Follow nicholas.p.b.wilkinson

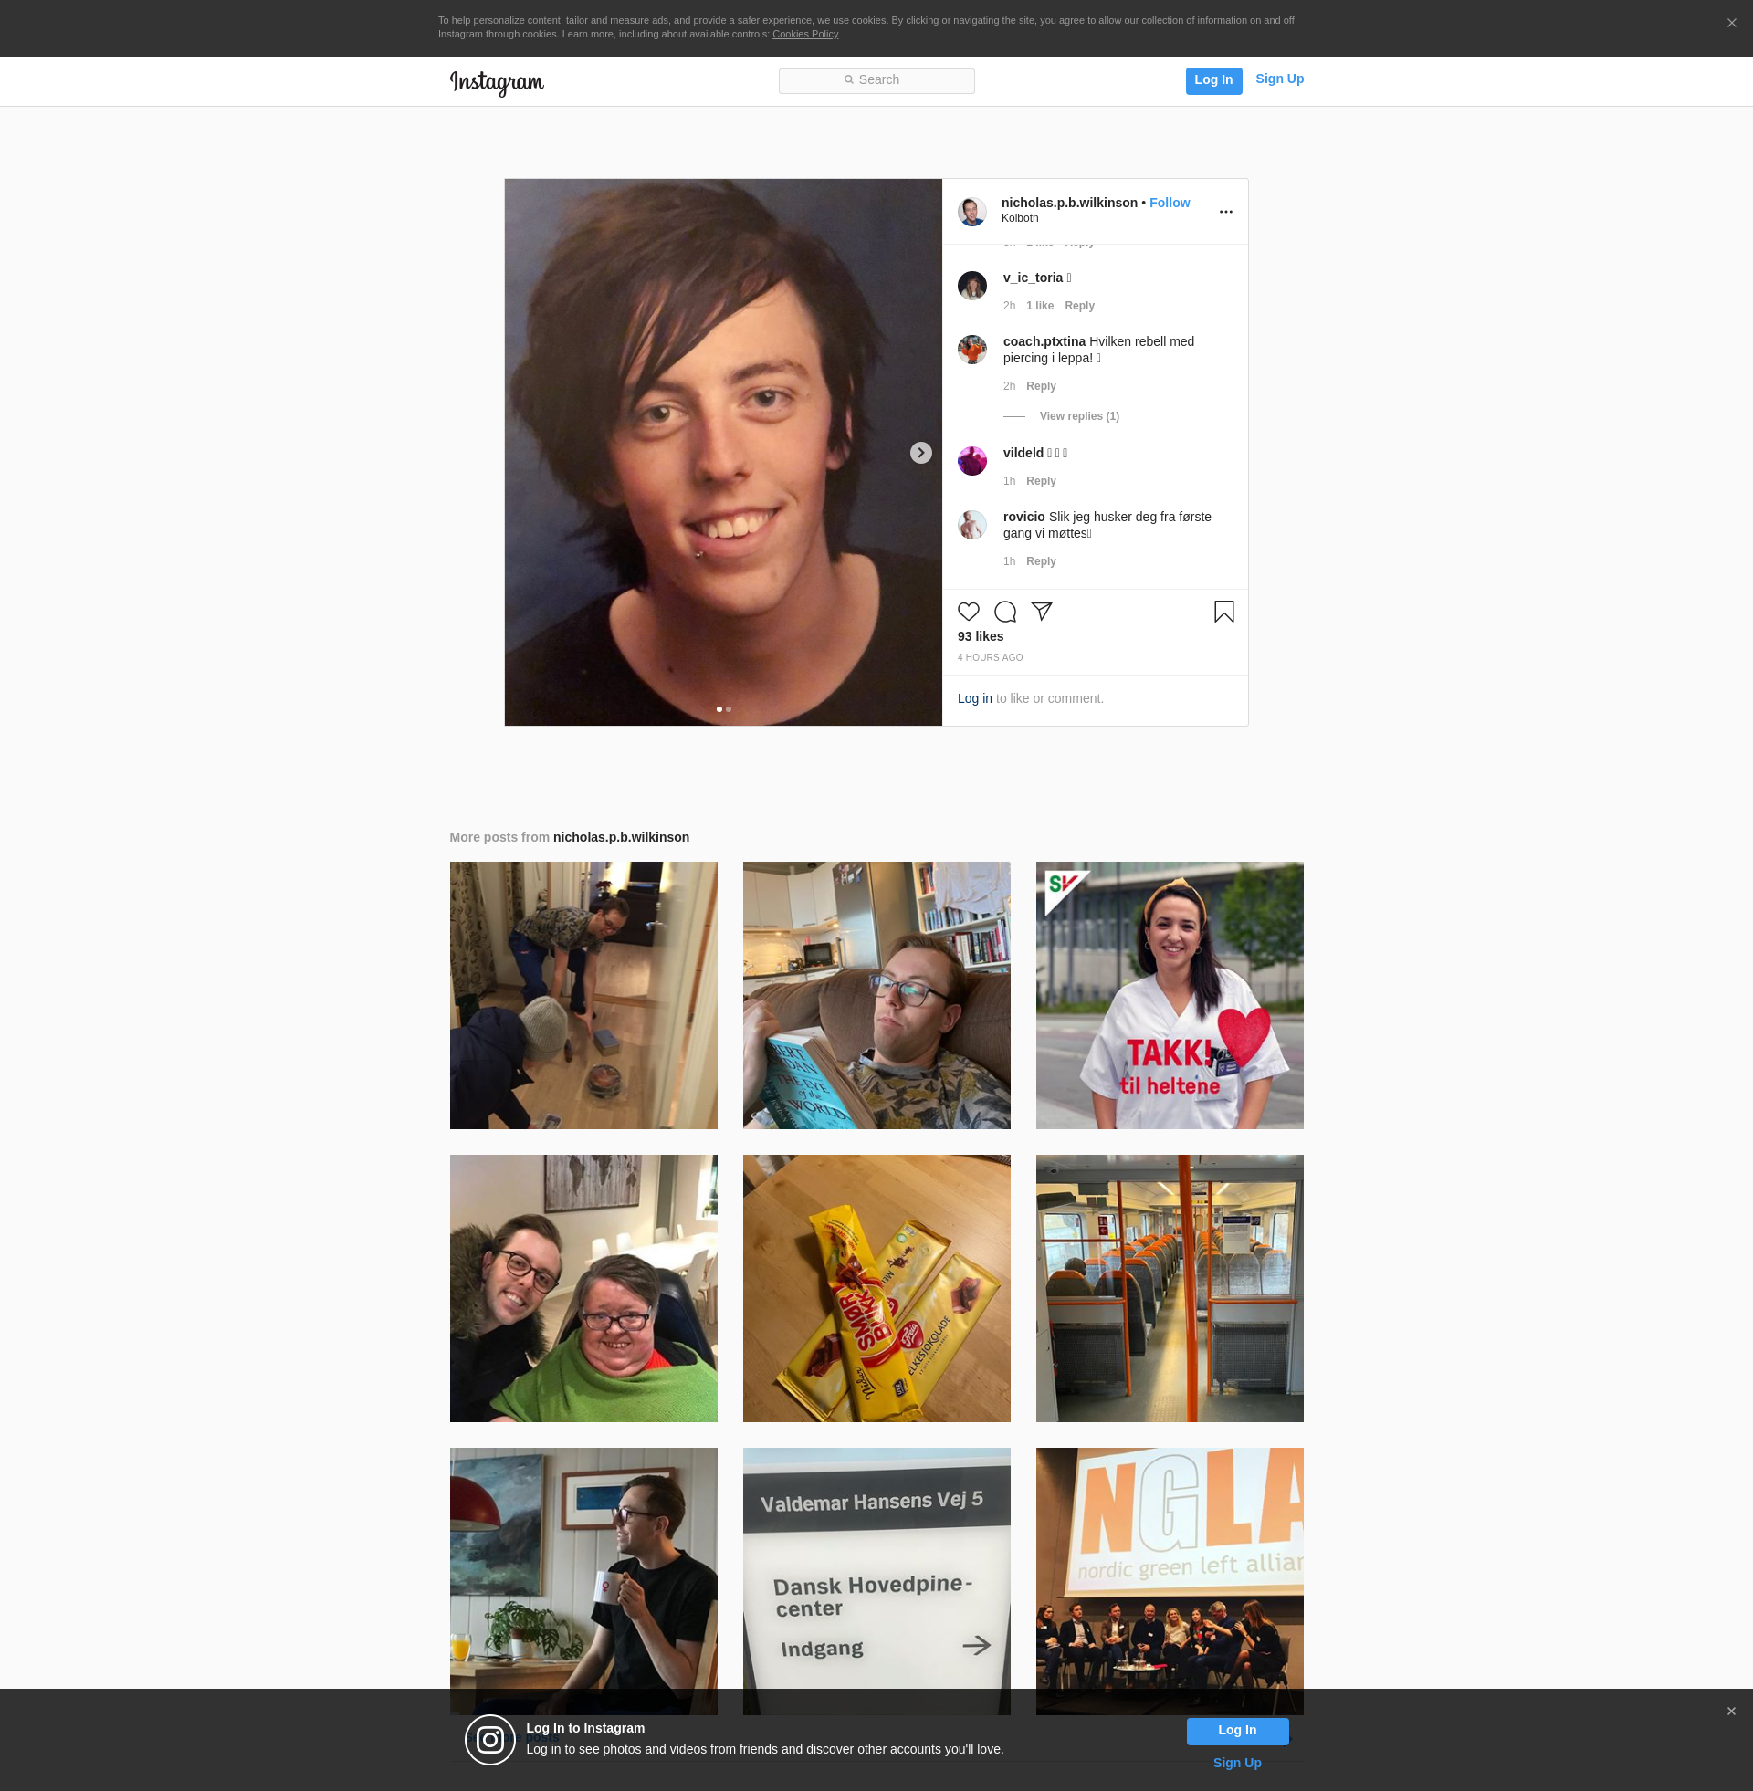[x=1170, y=203]
